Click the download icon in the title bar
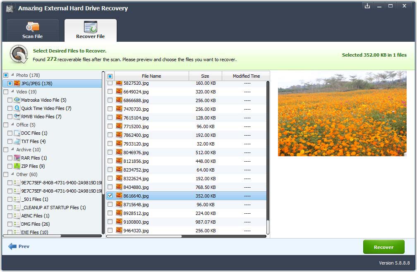The width and height of the screenshot is (417, 272). (x=367, y=6)
